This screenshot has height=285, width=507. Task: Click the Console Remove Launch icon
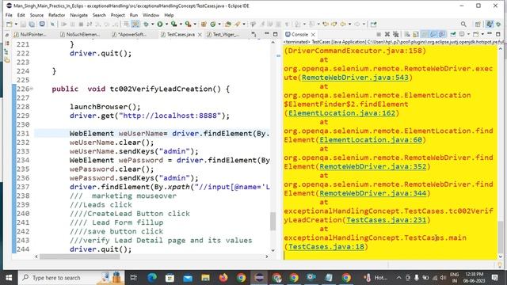pyautogui.click(x=387, y=34)
